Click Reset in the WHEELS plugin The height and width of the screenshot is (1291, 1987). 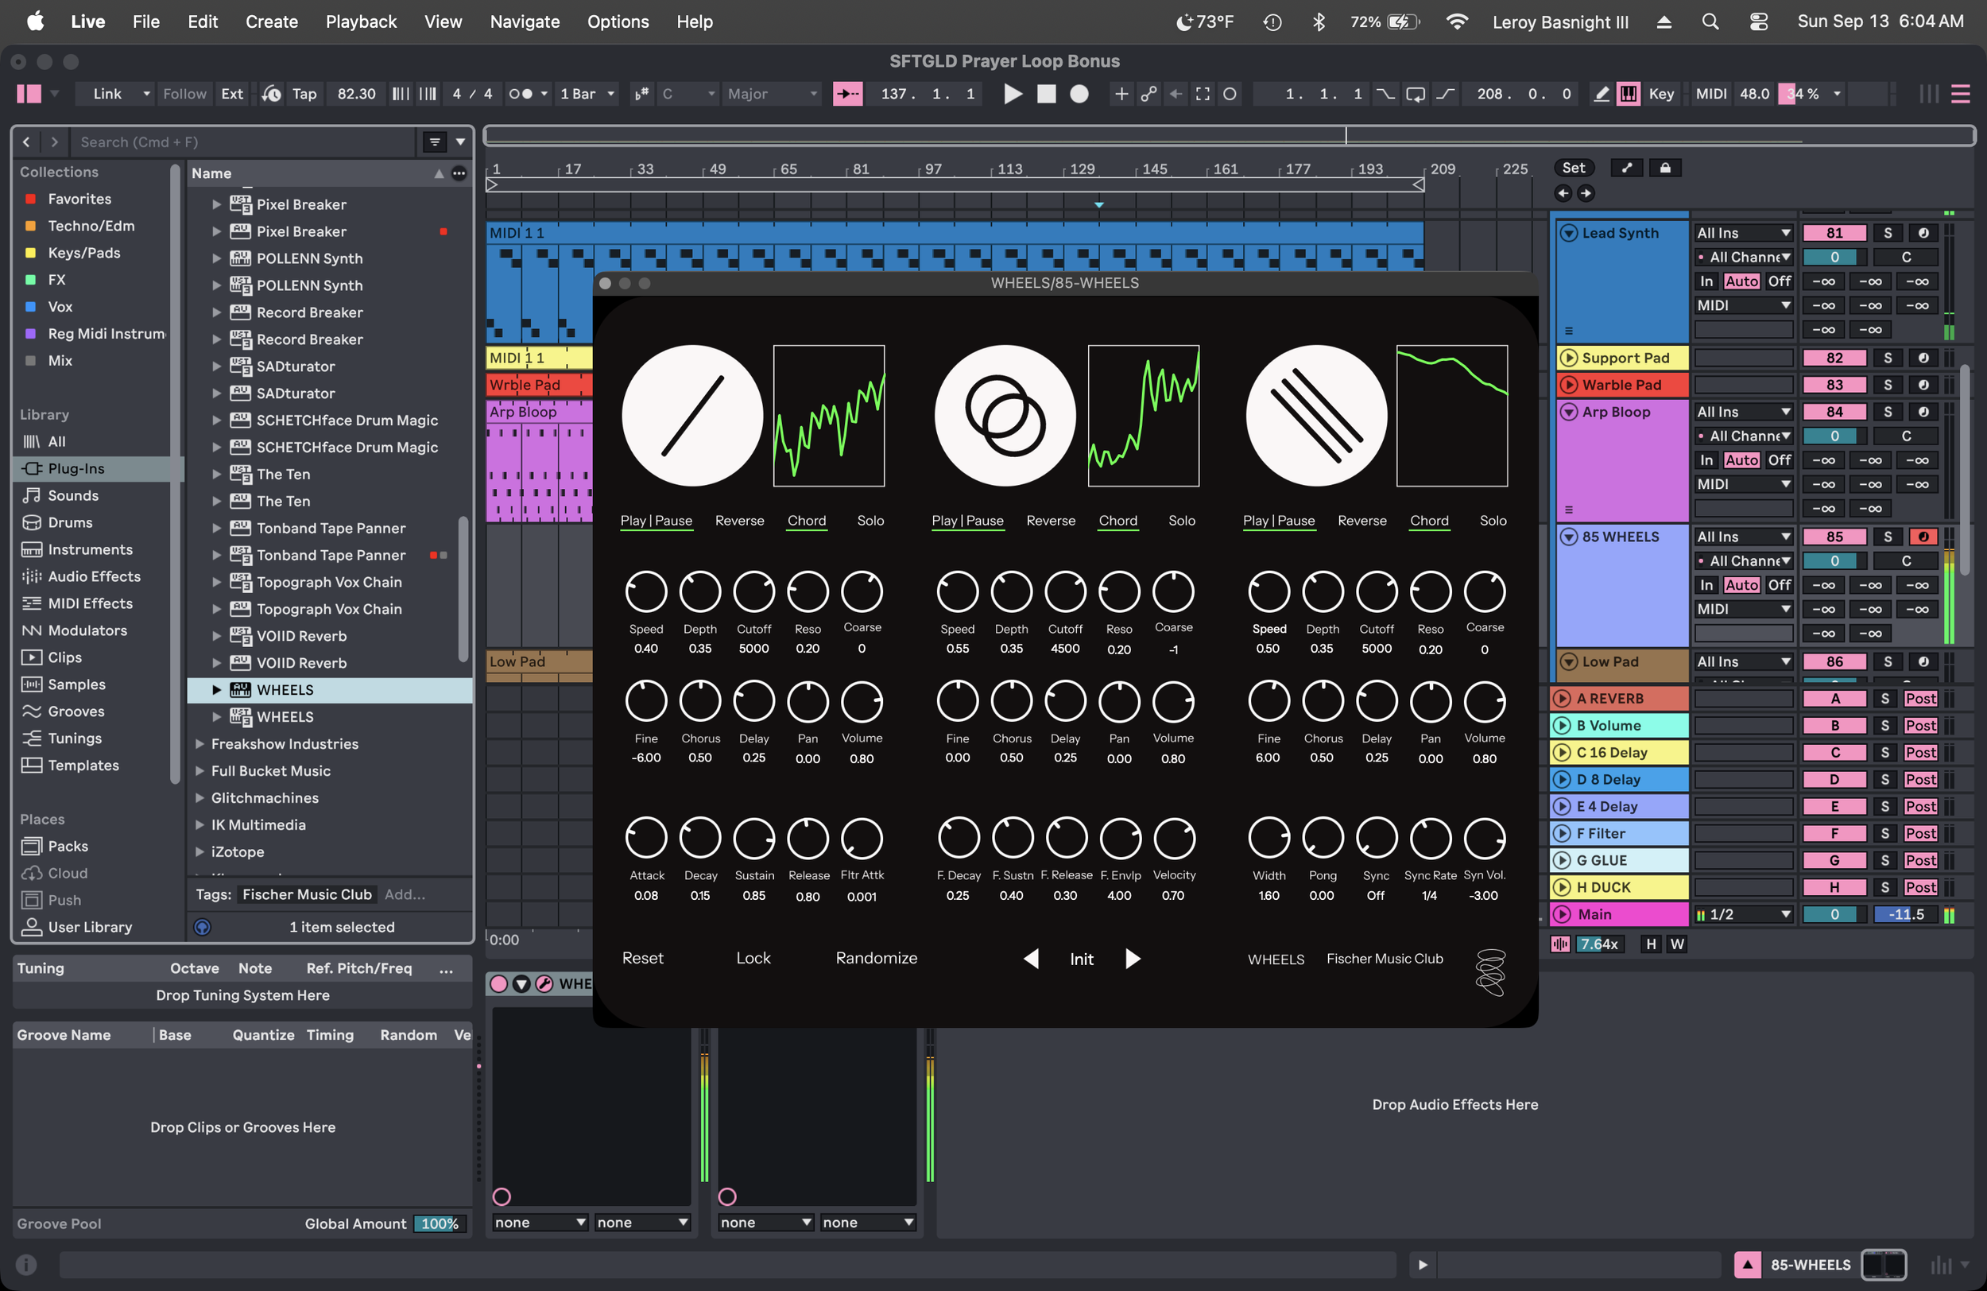pos(643,958)
